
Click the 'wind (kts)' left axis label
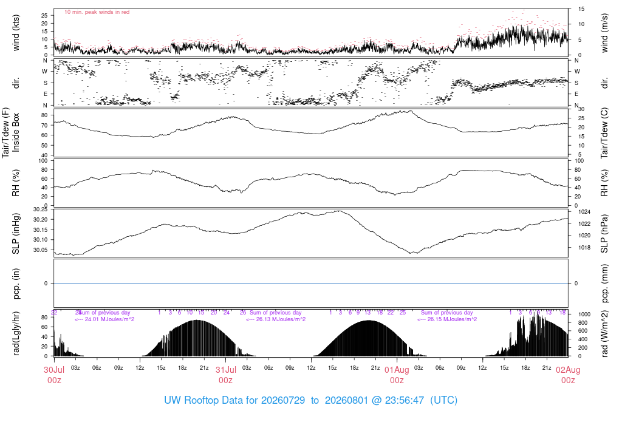click(x=16, y=33)
